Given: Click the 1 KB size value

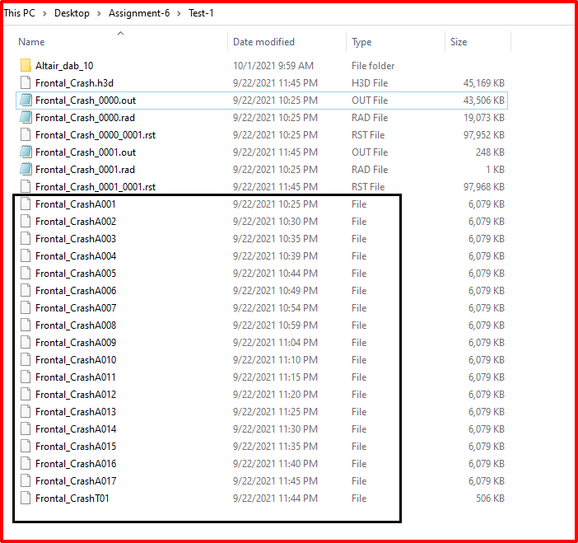Looking at the screenshot, I should point(495,170).
